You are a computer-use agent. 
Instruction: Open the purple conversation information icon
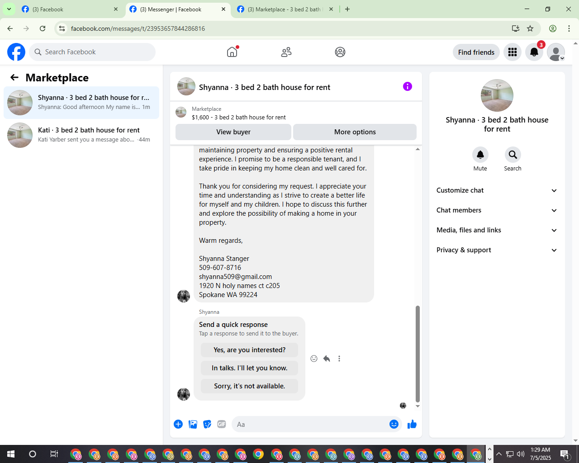[x=408, y=86]
